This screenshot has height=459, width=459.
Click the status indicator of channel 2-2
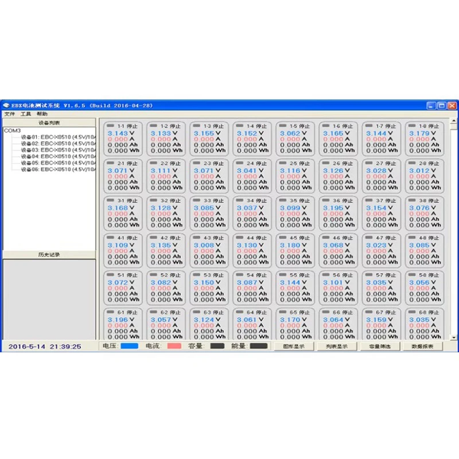[x=154, y=163]
